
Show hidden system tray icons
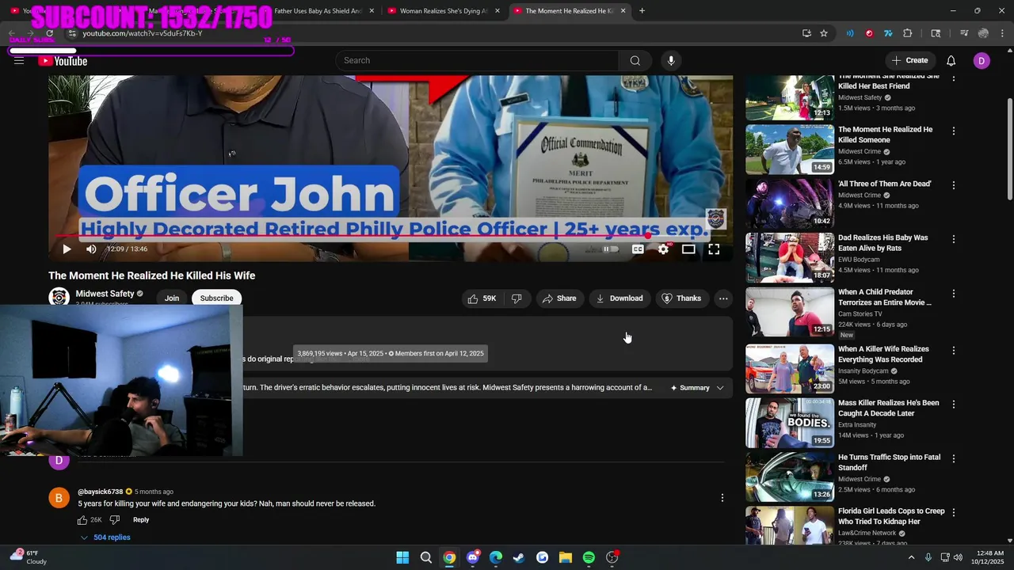[x=911, y=558]
